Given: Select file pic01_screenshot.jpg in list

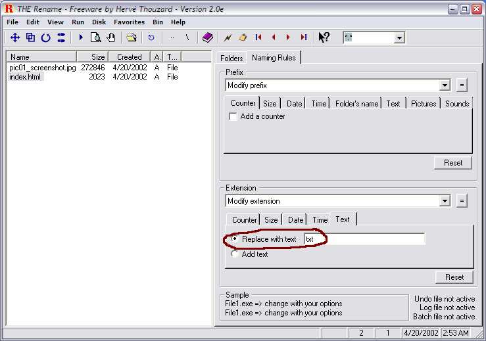Looking at the screenshot, I should [43, 68].
